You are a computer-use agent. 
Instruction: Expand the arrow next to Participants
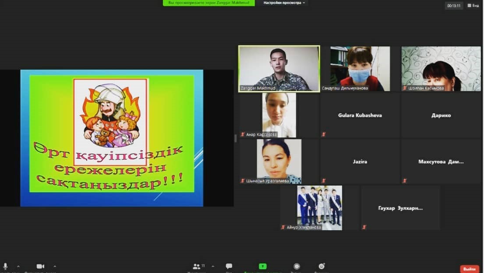coord(213,266)
